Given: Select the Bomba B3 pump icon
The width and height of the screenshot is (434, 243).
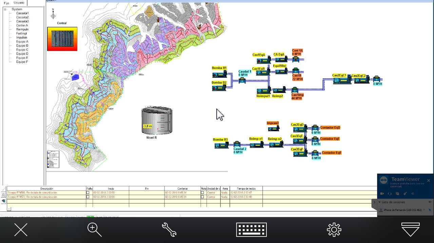Looking at the screenshot, I should 222,146.
